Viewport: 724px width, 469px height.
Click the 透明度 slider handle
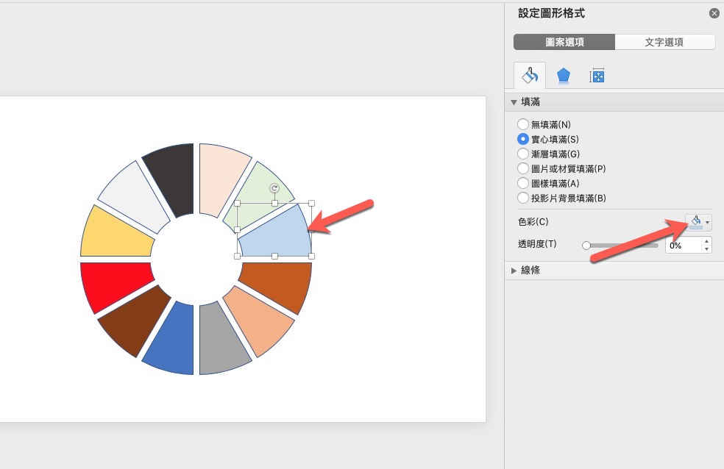tap(586, 246)
